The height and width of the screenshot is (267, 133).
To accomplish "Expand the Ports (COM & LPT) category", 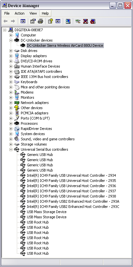I will tap(11, 118).
